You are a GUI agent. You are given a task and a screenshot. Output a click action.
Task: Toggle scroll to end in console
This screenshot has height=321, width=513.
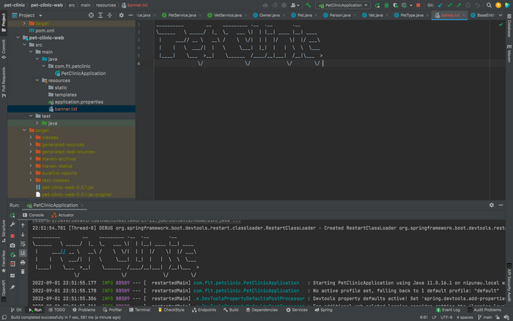23,253
